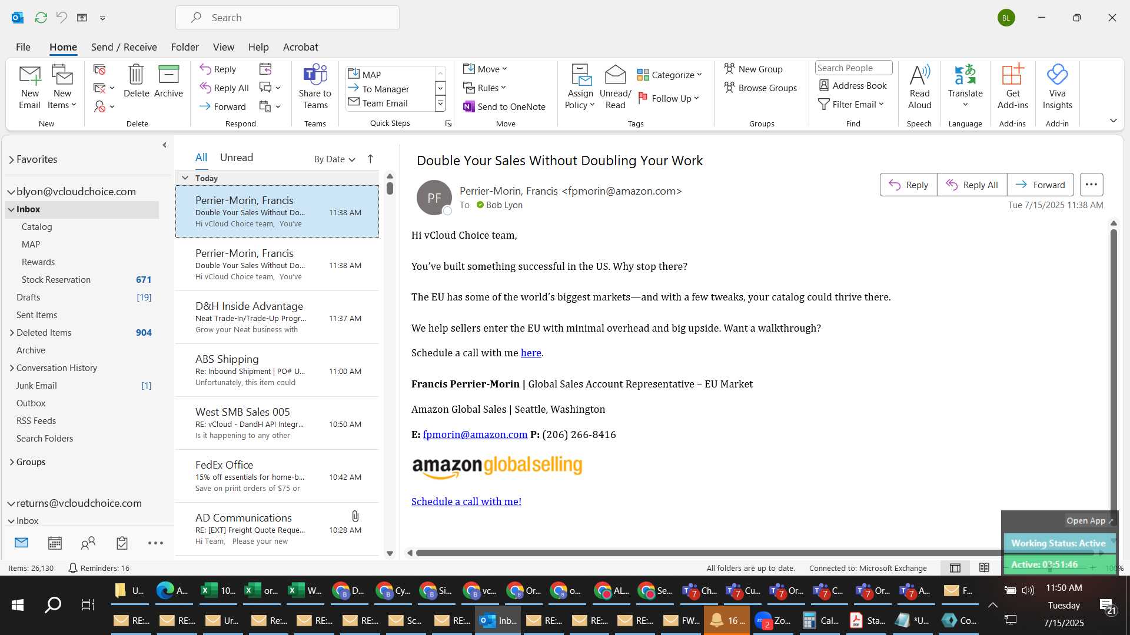Collapse the Today message group
The image size is (1130, 635).
[185, 178]
